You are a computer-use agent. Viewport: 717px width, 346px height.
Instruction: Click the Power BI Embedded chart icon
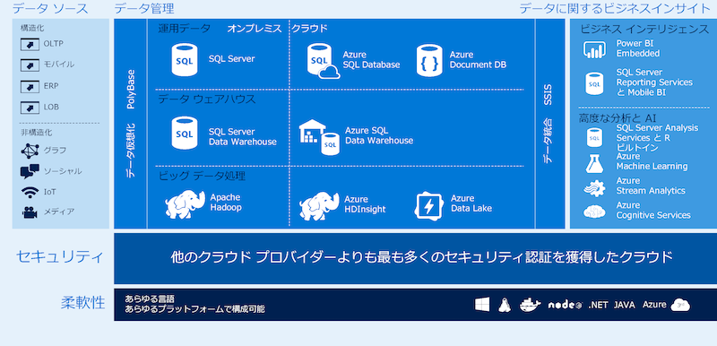pyautogui.click(x=594, y=49)
